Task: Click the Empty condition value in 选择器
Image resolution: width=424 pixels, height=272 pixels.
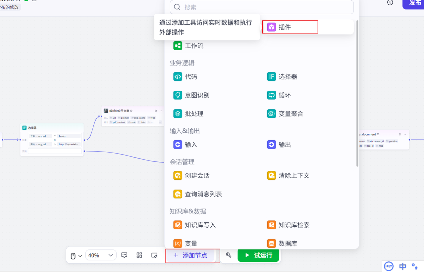Action: pos(69,136)
